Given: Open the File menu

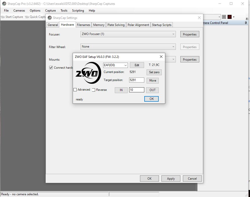Looking at the screenshot, I should pyautogui.click(x=6, y=11).
